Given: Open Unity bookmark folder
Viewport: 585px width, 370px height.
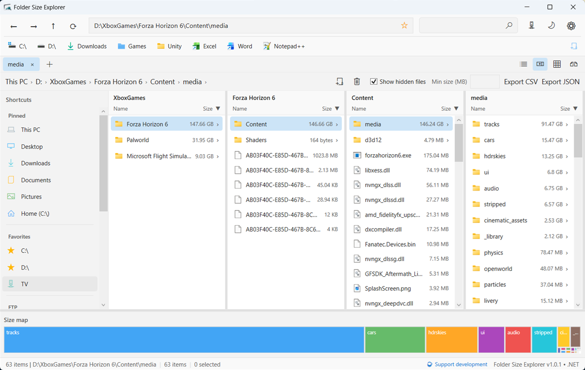Looking at the screenshot, I should (169, 46).
